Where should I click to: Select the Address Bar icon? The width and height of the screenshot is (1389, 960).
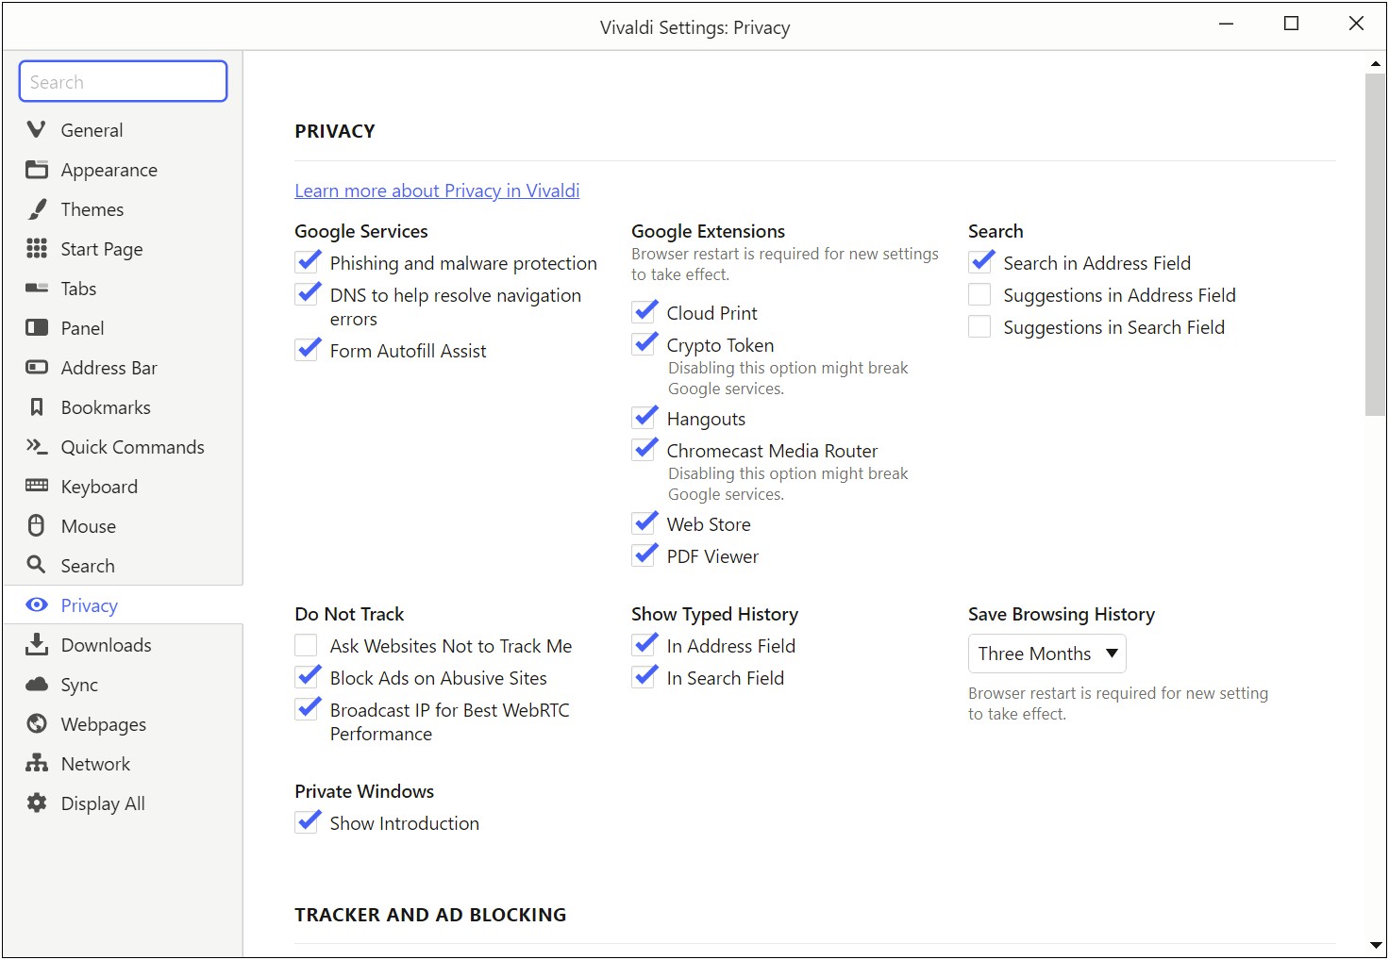[x=36, y=367]
